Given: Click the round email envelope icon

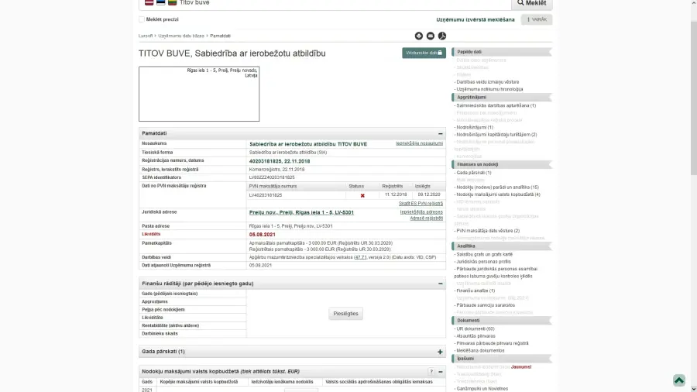Looking at the screenshot, I should 431,36.
